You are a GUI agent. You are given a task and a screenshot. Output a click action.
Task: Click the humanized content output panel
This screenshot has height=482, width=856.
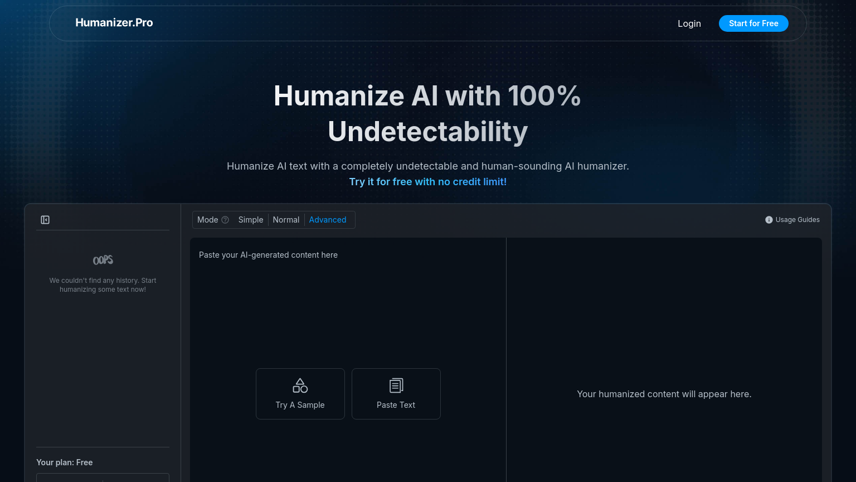[x=664, y=394]
